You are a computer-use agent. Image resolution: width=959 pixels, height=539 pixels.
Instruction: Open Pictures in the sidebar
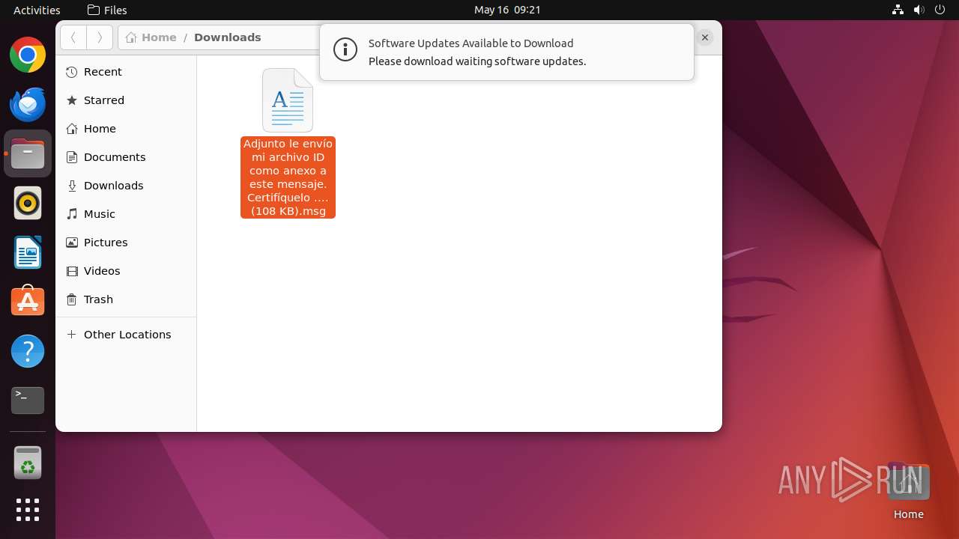pos(126,243)
